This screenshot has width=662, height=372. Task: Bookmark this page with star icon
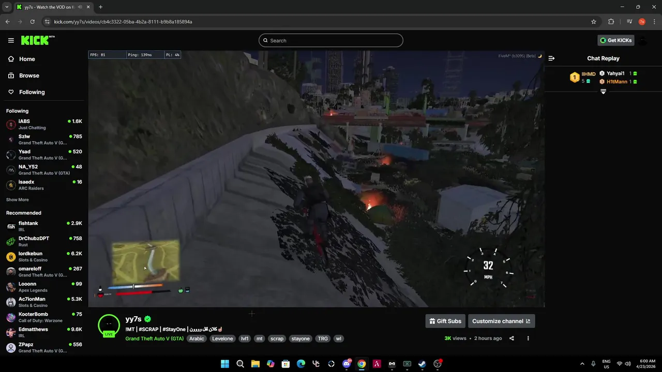[x=594, y=22]
